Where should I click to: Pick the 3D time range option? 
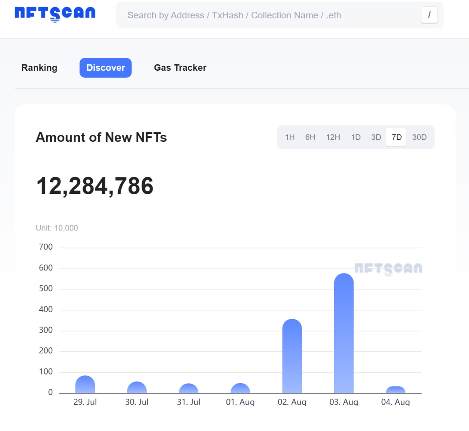click(376, 137)
